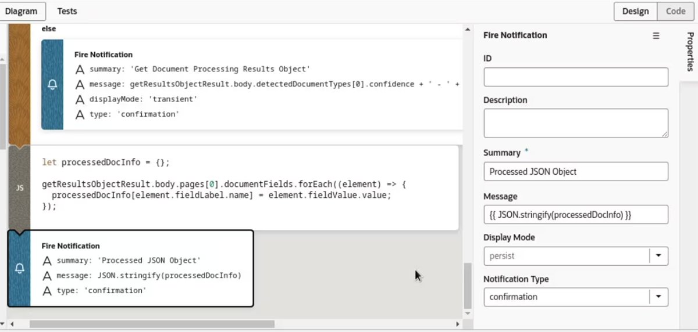
Task: Select the bell icon of the selected Fire Notification
Action: 19,268
